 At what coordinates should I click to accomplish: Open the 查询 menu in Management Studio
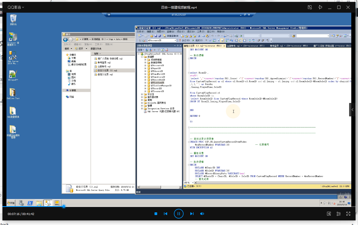pos(170,32)
